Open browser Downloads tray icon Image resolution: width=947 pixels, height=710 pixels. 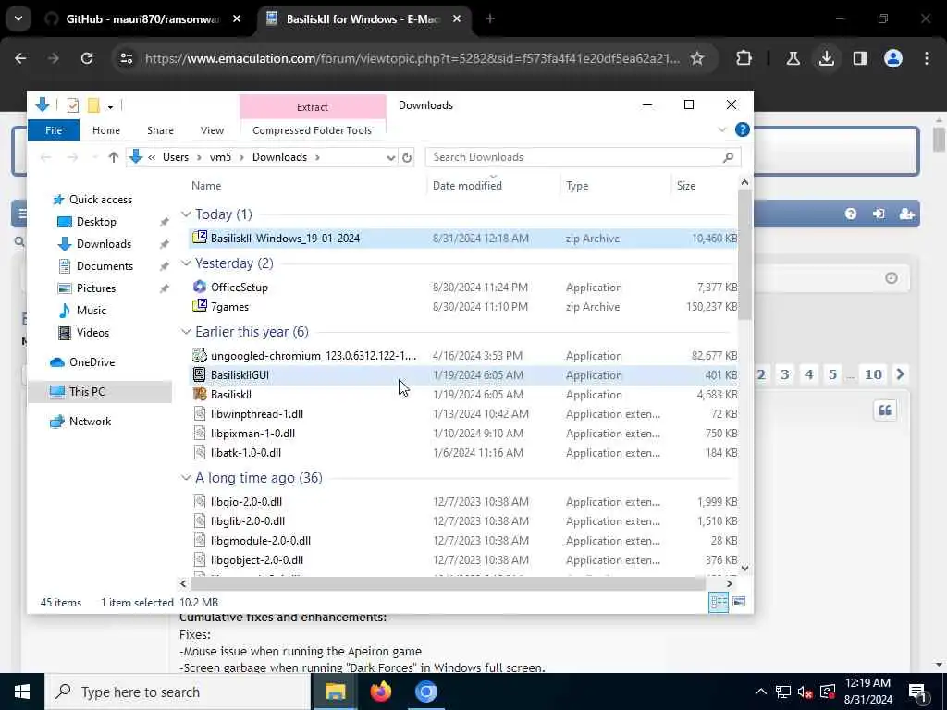826,58
